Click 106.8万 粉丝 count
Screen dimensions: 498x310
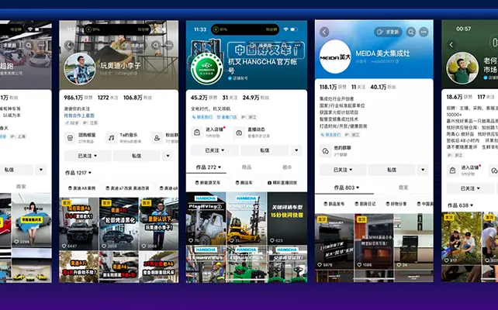click(x=137, y=98)
